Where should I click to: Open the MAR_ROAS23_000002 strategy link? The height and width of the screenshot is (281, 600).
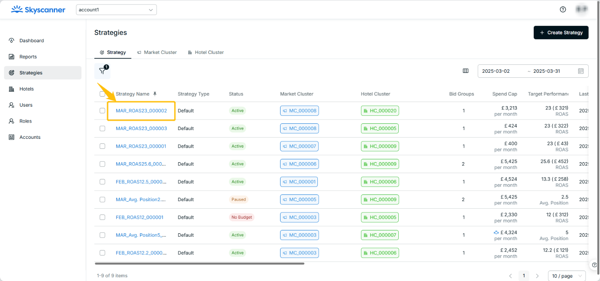click(141, 111)
